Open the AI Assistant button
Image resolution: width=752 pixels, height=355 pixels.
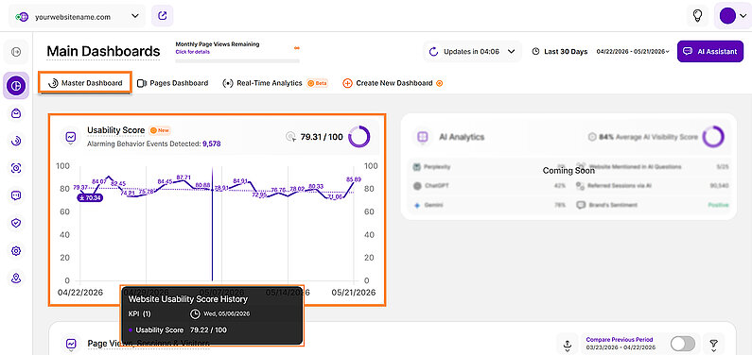(710, 51)
